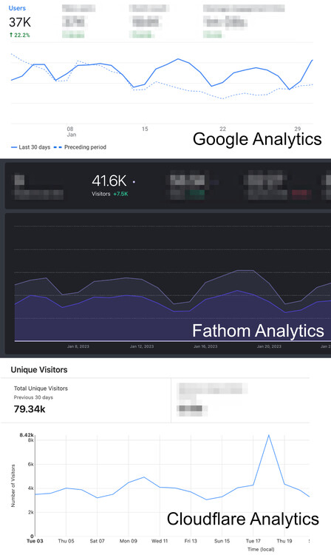The width and height of the screenshot is (331, 555).
Task: Click the 15 date axis label
Action: [x=145, y=129]
